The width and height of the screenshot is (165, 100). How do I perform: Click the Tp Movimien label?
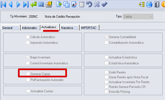19,16
